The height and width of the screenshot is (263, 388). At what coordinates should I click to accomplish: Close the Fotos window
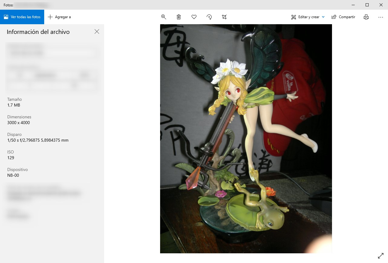(x=381, y=5)
